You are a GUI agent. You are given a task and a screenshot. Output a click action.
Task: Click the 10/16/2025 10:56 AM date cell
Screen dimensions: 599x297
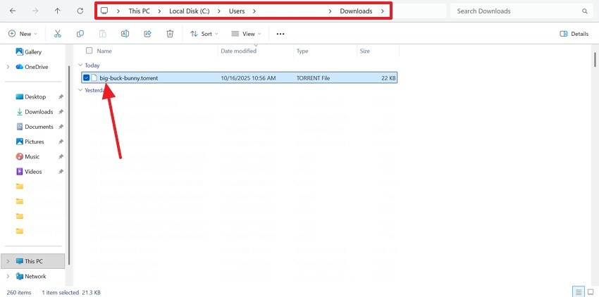pyautogui.click(x=248, y=78)
